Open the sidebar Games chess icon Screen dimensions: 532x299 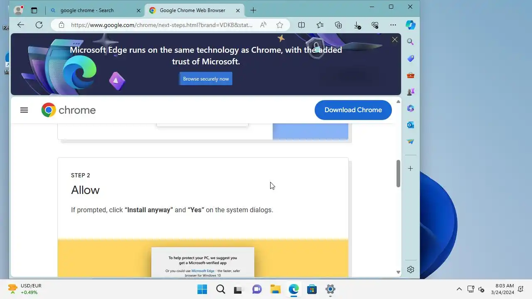click(411, 92)
